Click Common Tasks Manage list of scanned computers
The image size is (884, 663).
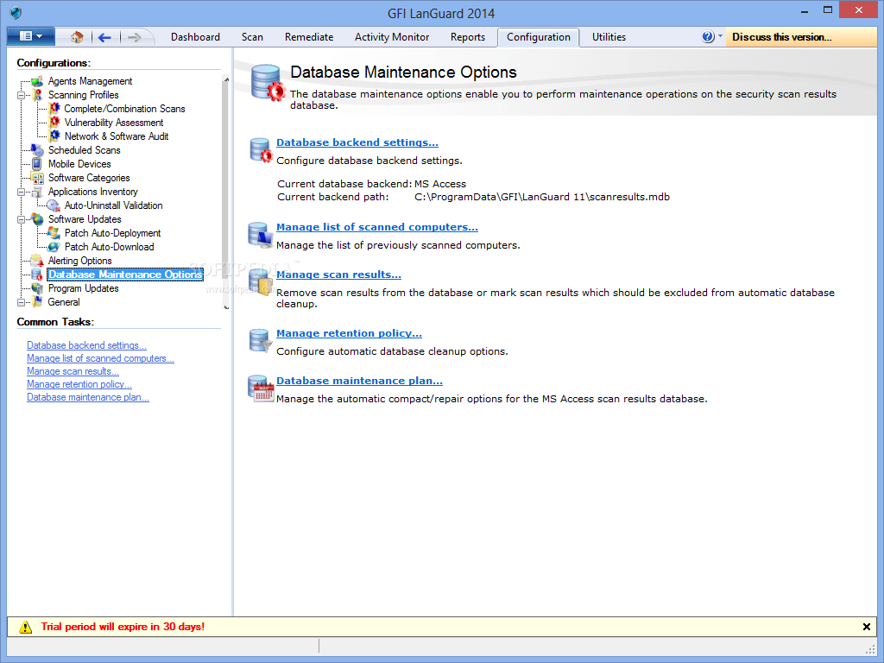pyautogui.click(x=100, y=358)
